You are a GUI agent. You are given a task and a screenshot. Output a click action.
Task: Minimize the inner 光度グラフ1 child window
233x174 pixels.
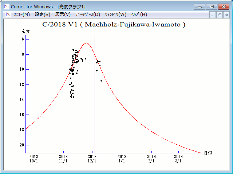click(213, 15)
